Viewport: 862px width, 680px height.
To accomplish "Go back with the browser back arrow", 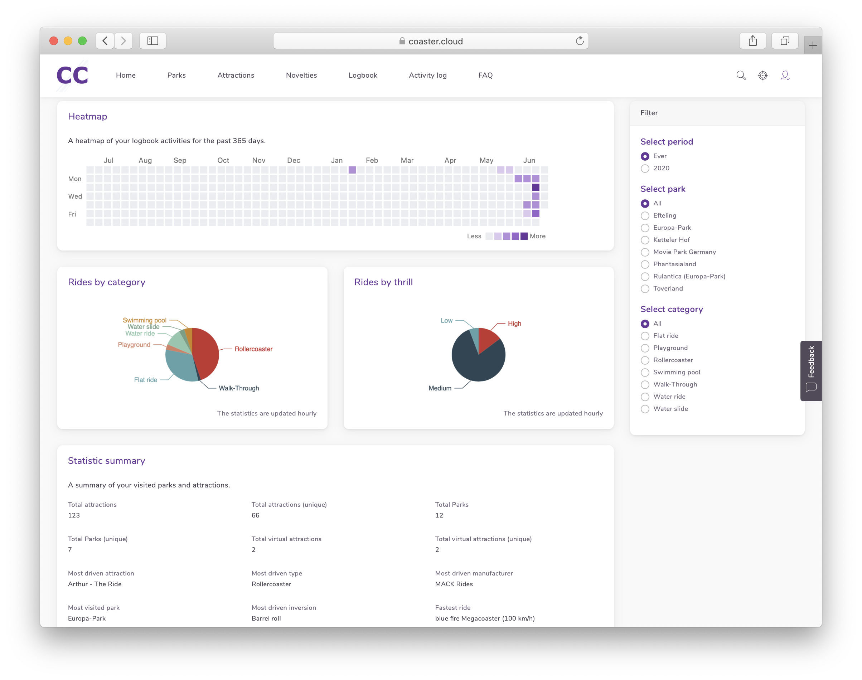I will click(x=105, y=40).
